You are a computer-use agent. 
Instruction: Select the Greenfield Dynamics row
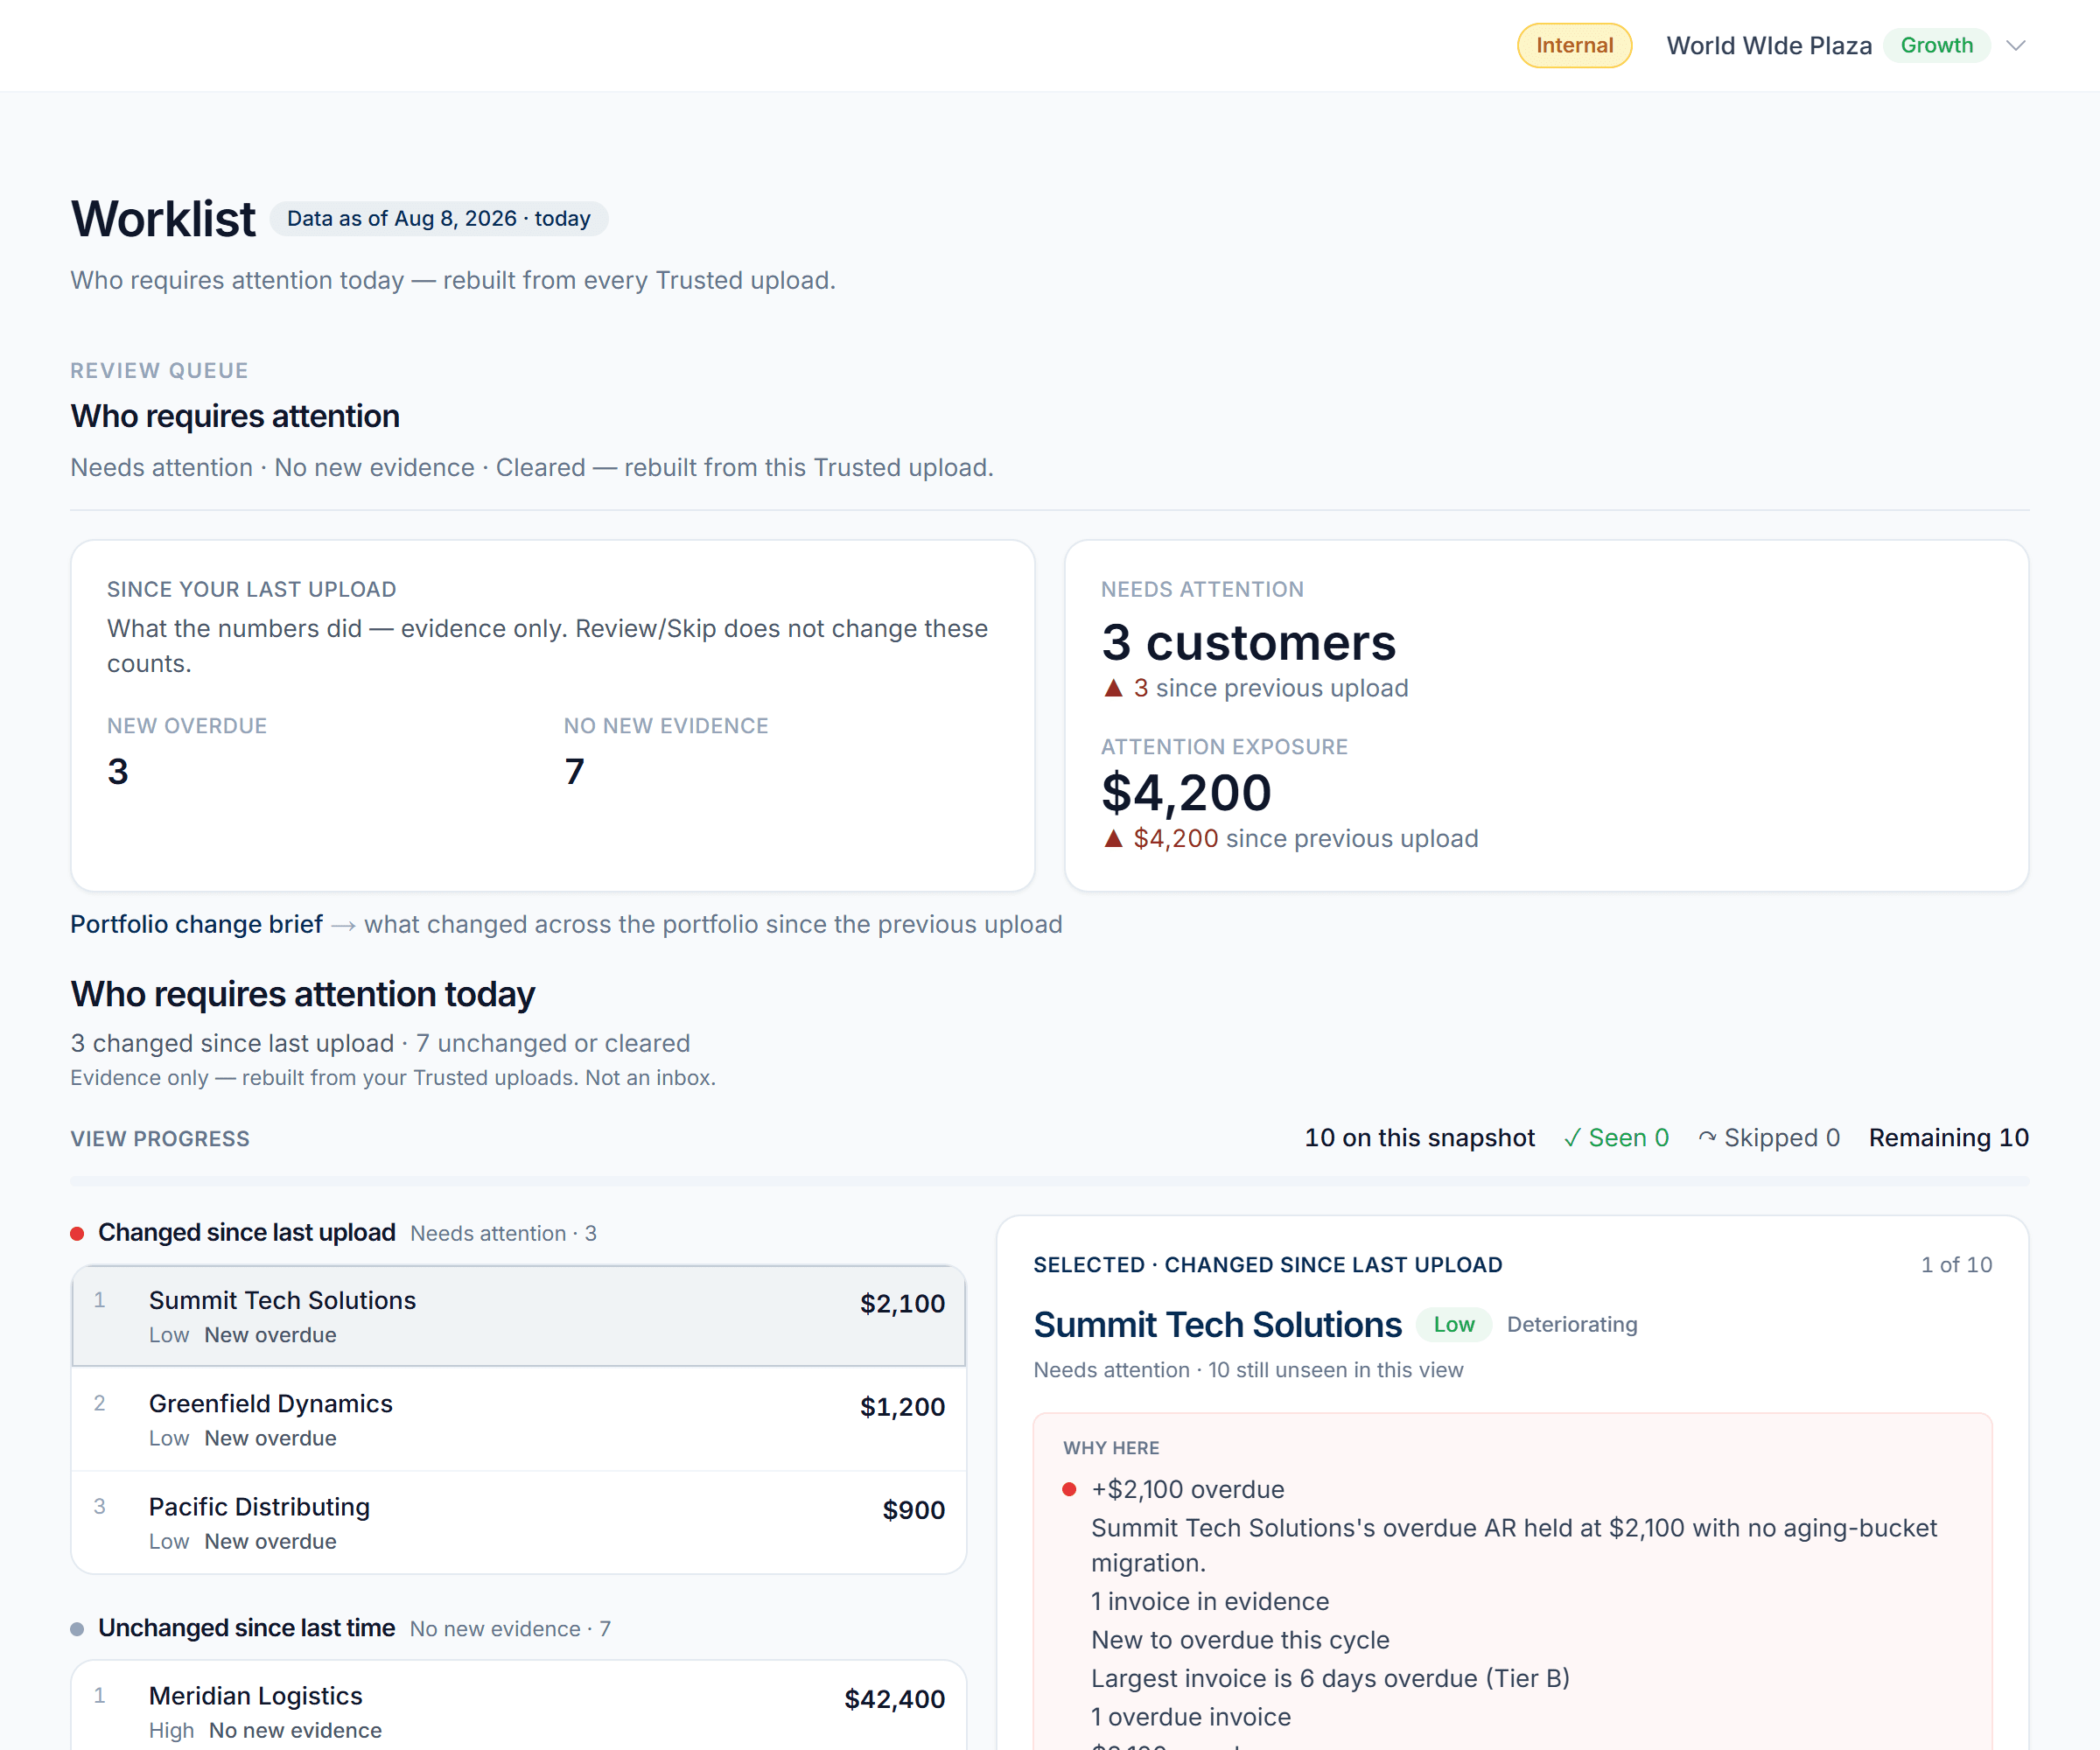(519, 1419)
